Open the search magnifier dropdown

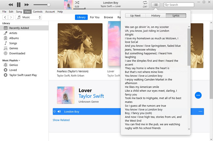click(167, 5)
